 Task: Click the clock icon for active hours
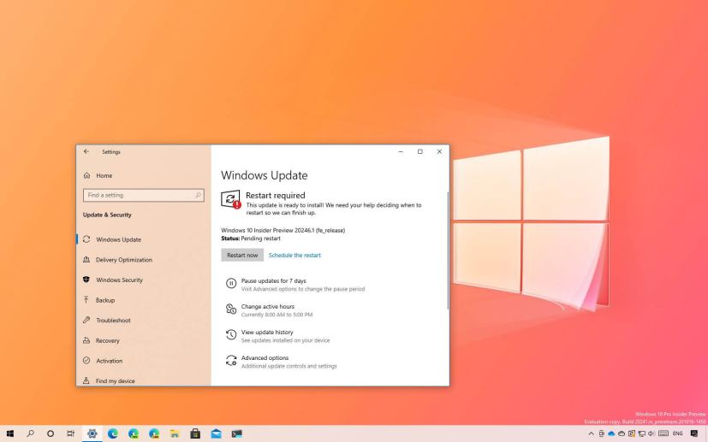[x=231, y=309]
